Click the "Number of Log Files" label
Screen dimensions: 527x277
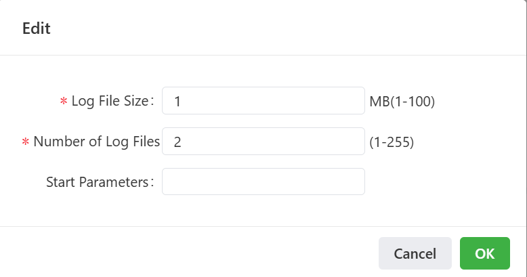(96, 142)
